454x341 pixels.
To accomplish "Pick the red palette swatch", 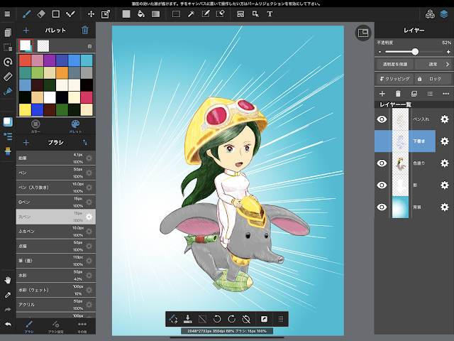I will (x=25, y=60).
